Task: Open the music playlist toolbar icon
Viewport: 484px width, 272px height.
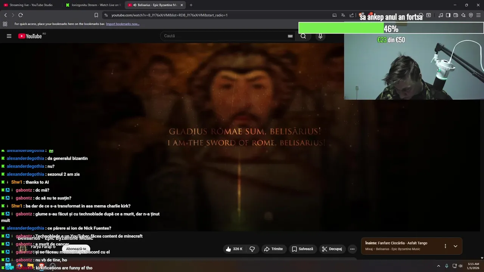Action: [441, 15]
